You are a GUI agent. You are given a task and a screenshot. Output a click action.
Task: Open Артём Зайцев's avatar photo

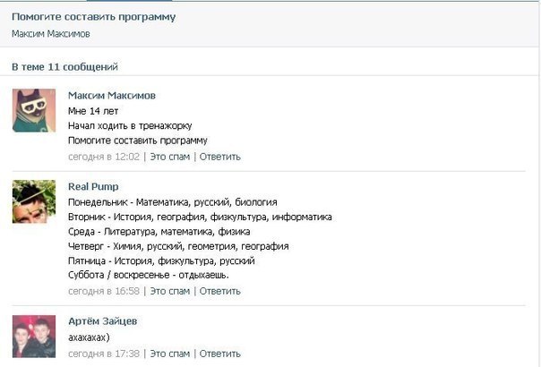(34, 337)
